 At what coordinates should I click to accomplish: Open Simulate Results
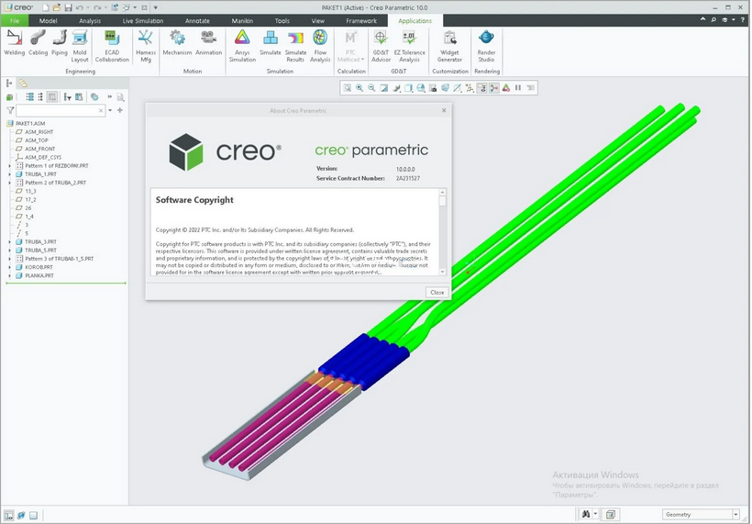(x=295, y=46)
